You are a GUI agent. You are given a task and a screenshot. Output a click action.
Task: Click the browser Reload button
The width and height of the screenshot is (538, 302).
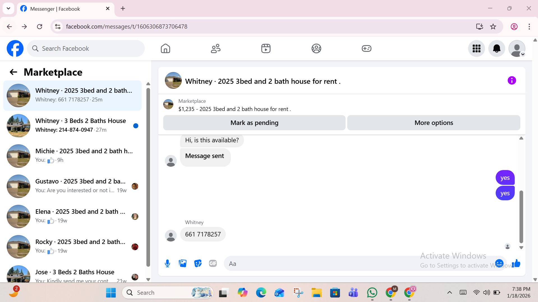click(40, 27)
